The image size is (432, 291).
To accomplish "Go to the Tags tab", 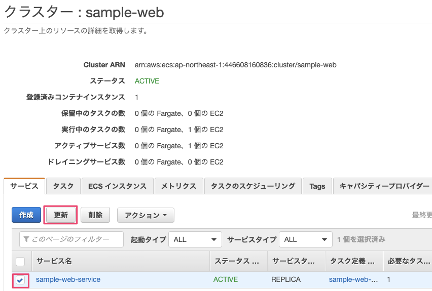I will (x=317, y=186).
